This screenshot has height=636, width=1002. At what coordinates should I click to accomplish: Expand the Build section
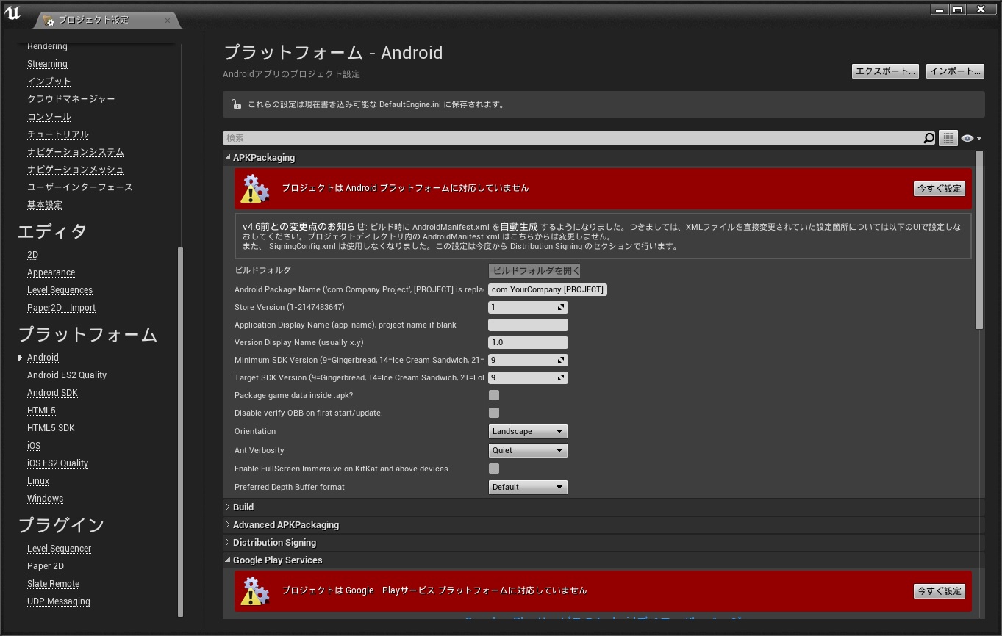pyautogui.click(x=228, y=507)
